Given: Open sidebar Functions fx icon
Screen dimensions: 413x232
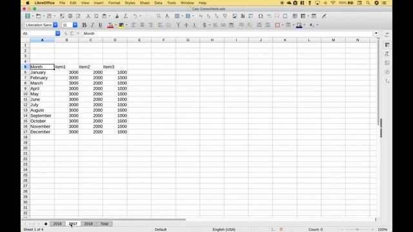Looking at the screenshot, I should coord(387,81).
